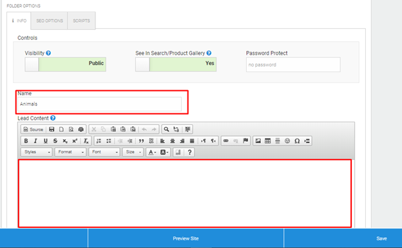Set text direction left to right
This screenshot has width=402, height=248.
[204, 141]
